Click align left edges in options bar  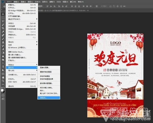[59, 6]
